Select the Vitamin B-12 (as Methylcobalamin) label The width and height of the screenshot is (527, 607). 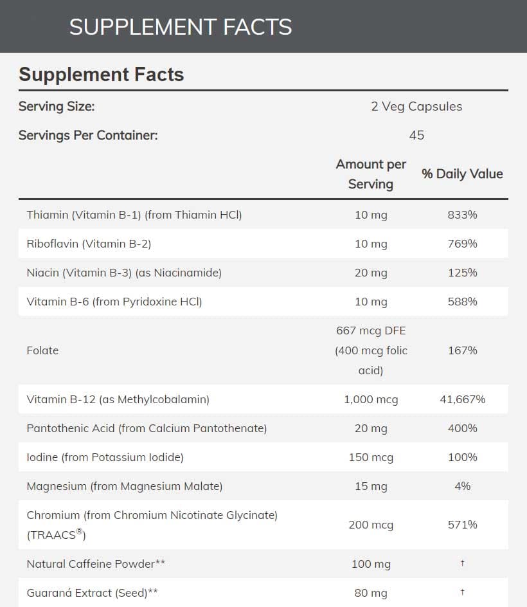point(118,399)
